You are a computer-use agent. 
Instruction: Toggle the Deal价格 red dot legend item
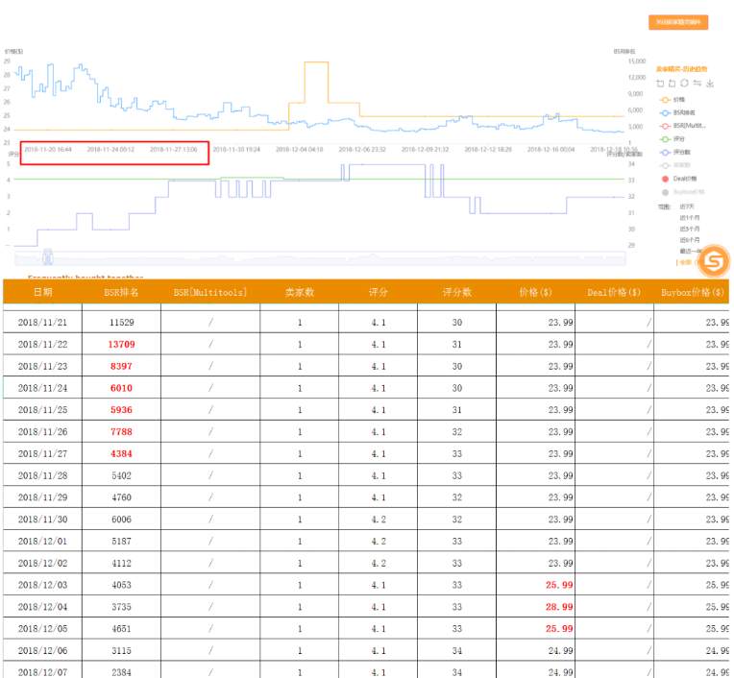[676, 179]
